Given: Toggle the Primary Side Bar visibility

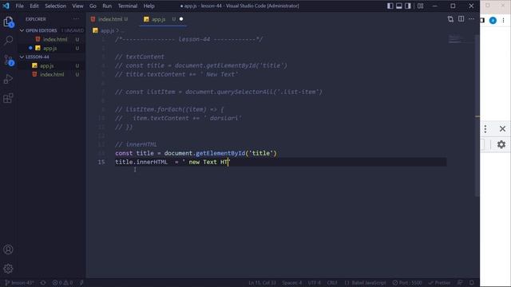Looking at the screenshot, I should click(x=390, y=6).
